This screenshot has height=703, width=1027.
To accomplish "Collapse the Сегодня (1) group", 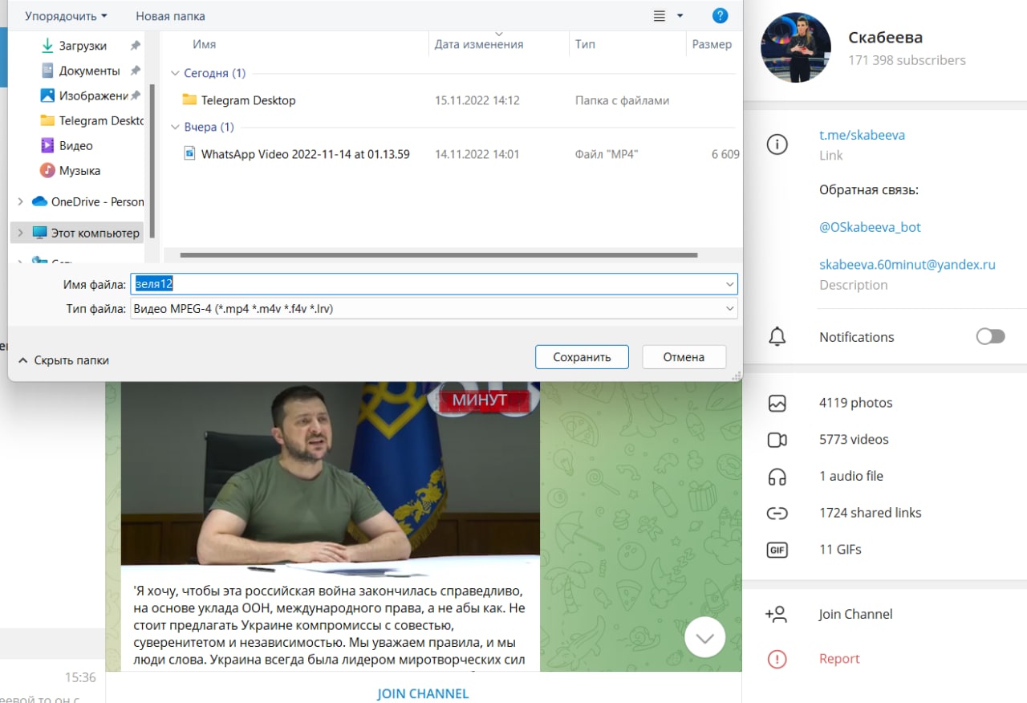I will (175, 73).
